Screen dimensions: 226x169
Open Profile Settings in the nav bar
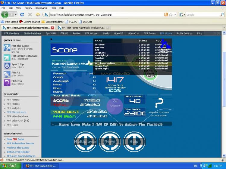click(x=184, y=33)
